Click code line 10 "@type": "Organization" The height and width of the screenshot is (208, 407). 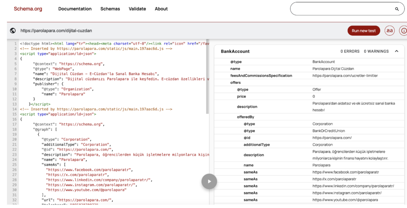68,89
